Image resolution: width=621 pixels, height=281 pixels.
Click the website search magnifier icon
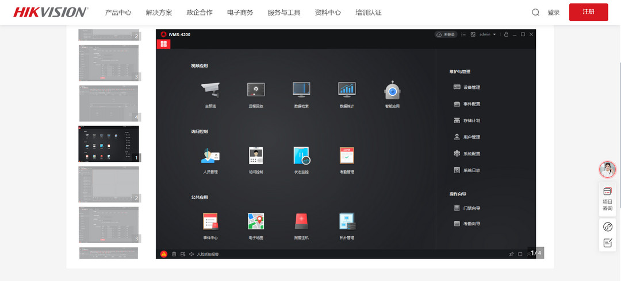[x=535, y=12]
